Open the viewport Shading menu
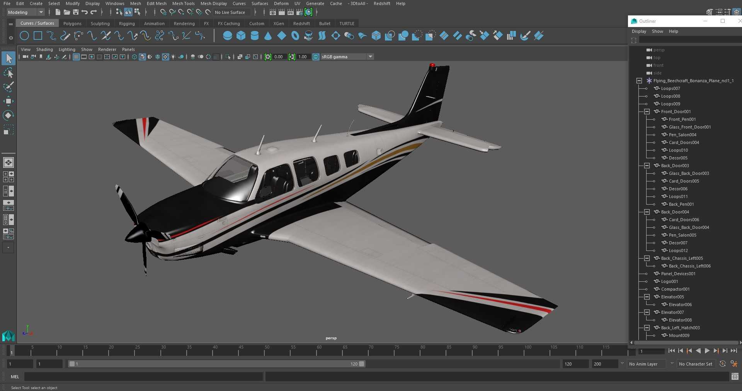The width and height of the screenshot is (742, 391). [44, 49]
